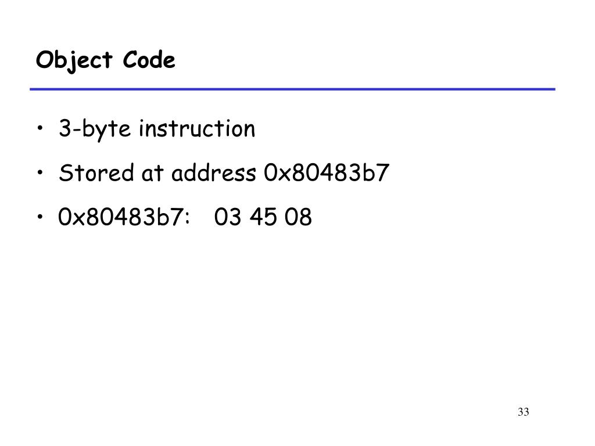Click the bullet dot before 'Stored at address'
Viewport: 595px width, 446px height.
(40, 172)
